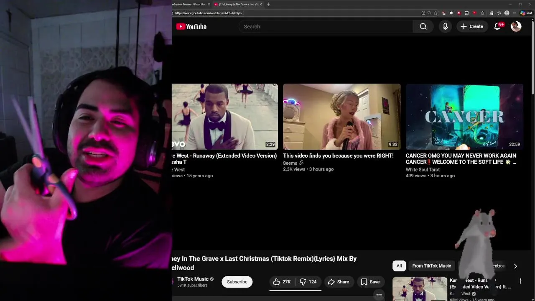535x301 pixels.
Task: Open the TikTok Music channel name
Action: click(193, 279)
